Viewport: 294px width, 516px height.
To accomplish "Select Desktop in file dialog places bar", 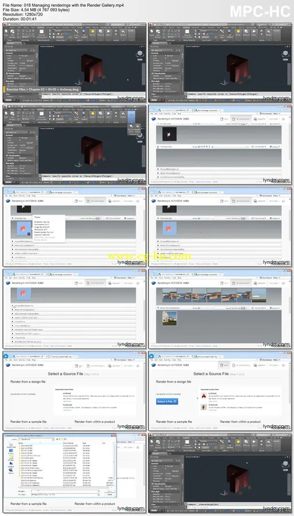I will click(10, 452).
